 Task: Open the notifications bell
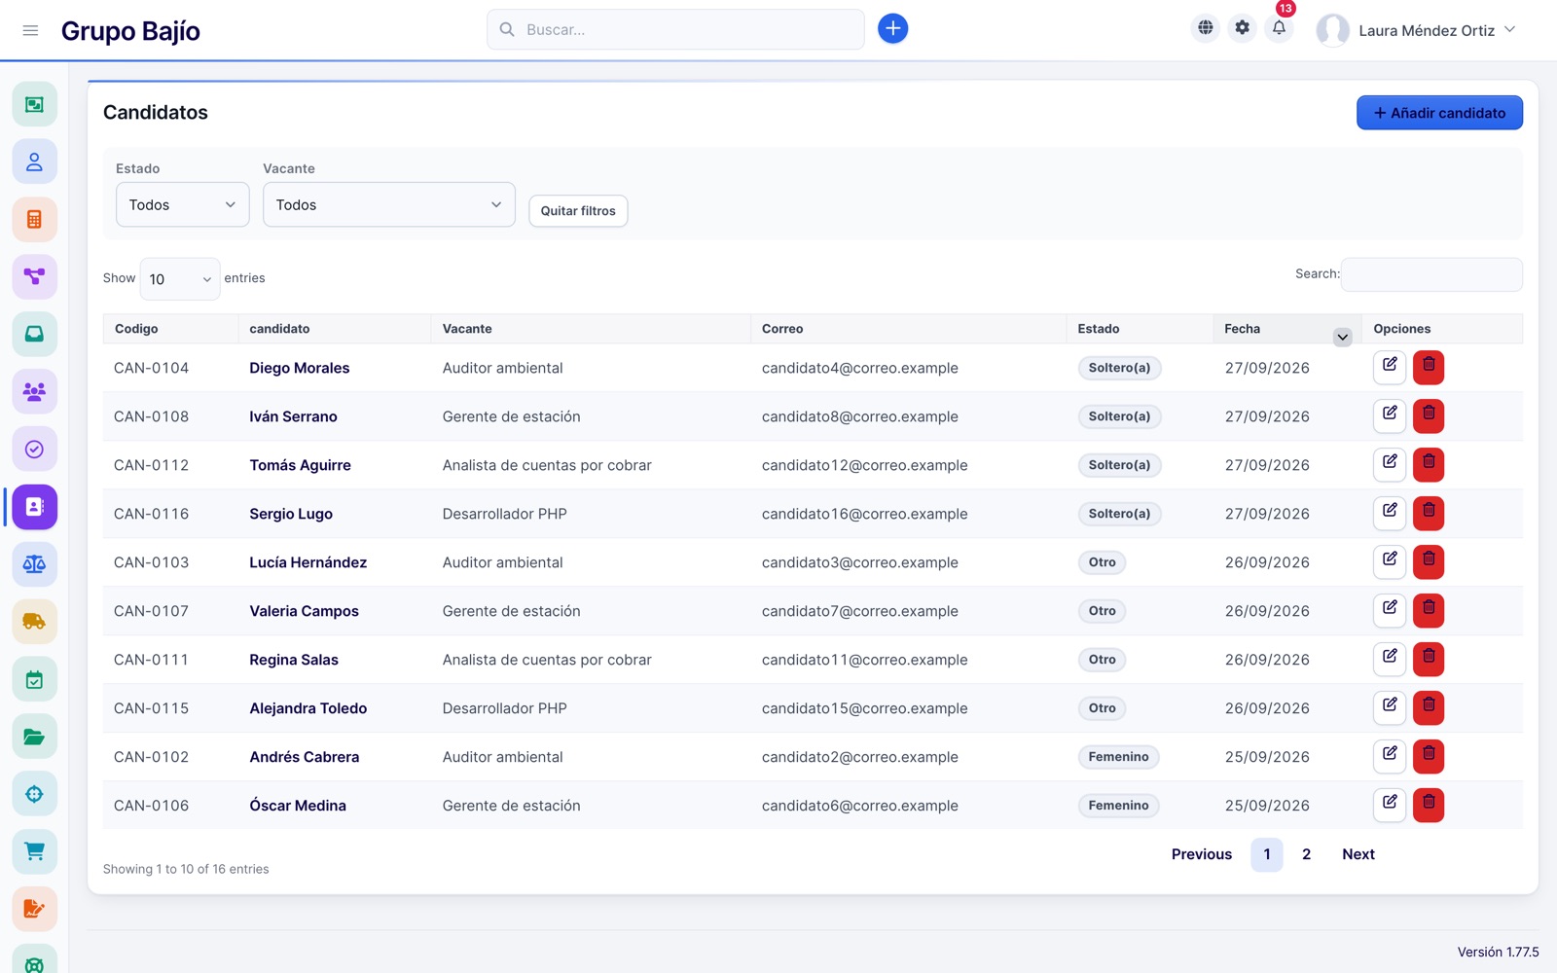[1279, 28]
